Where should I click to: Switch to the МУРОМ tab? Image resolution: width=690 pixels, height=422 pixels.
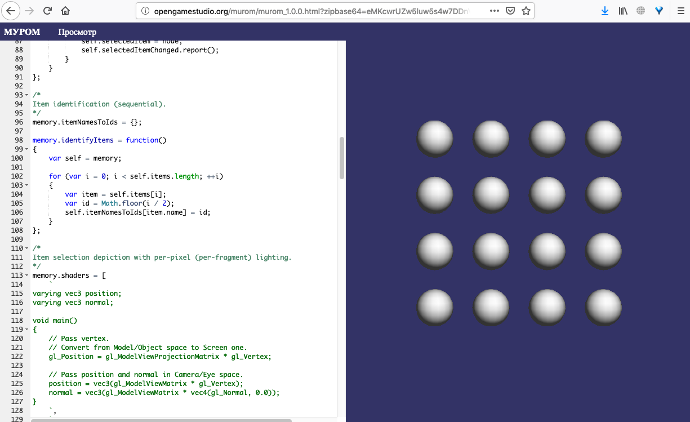tap(22, 32)
